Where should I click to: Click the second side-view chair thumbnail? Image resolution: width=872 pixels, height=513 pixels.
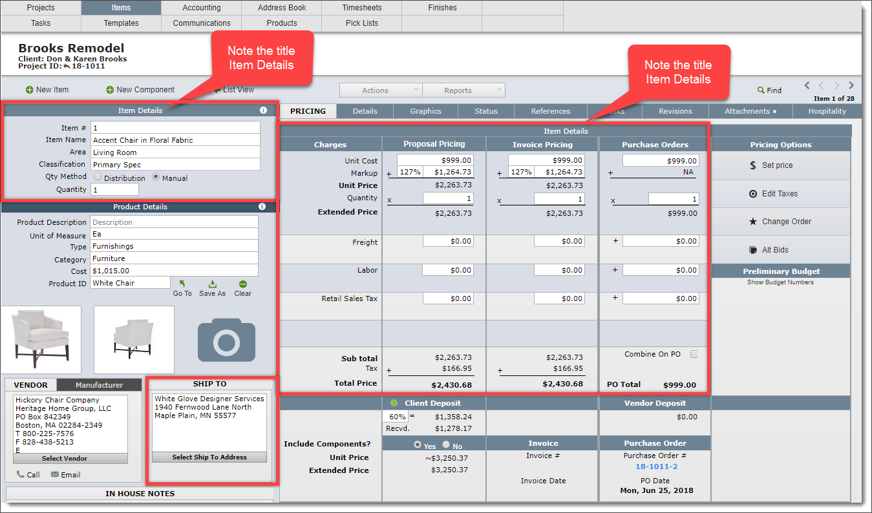click(134, 339)
